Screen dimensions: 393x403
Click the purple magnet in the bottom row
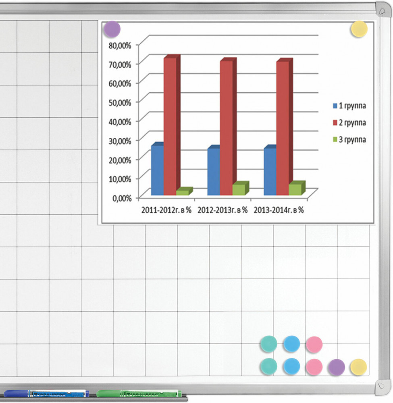(x=336, y=367)
